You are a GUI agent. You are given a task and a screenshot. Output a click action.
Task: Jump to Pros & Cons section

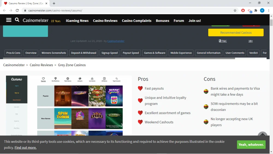pyautogui.click(x=13, y=53)
